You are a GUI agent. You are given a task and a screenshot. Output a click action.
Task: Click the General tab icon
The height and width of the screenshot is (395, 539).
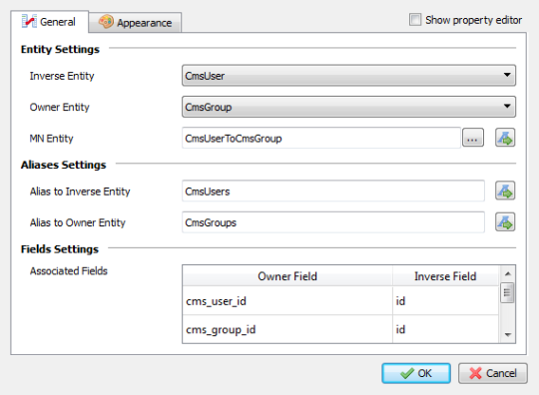pyautogui.click(x=29, y=21)
